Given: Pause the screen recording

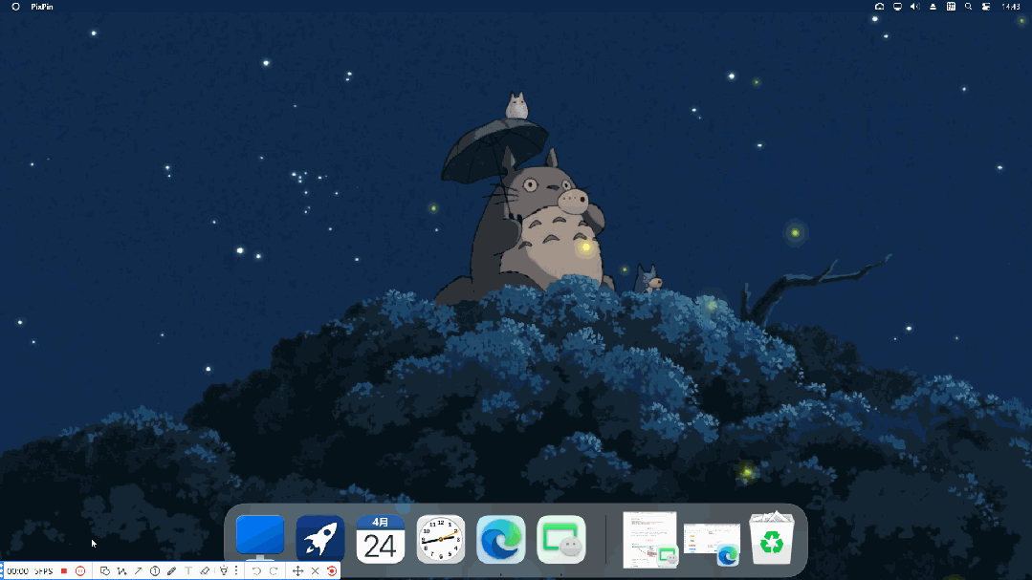Looking at the screenshot, I should point(80,570).
